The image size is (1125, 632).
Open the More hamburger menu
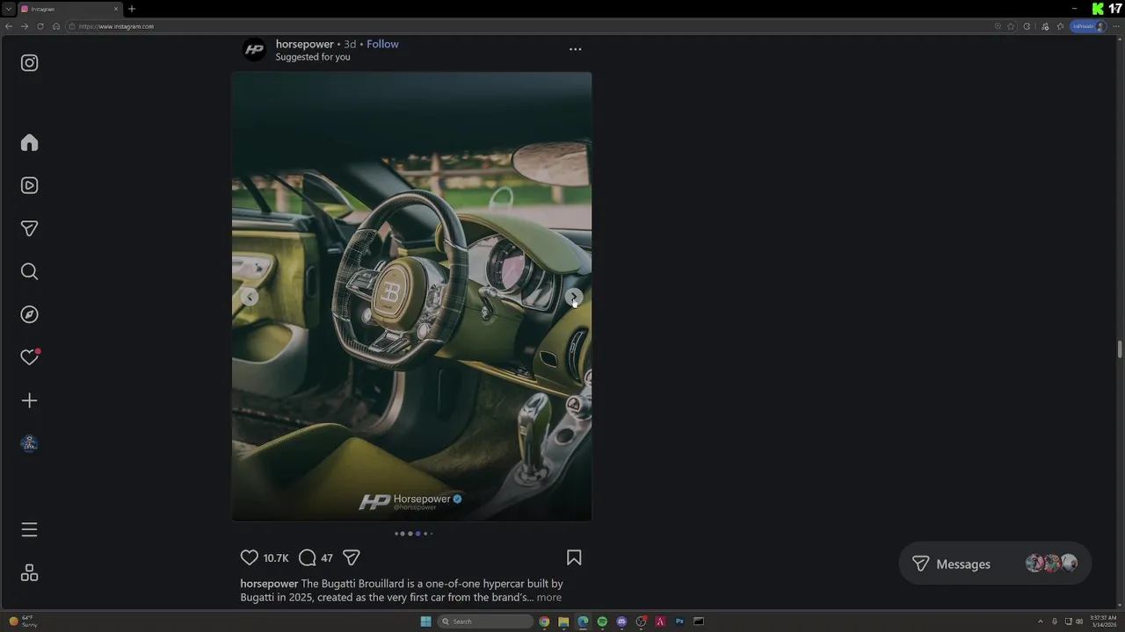[29, 529]
